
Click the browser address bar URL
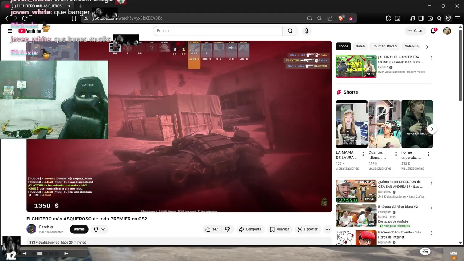coord(128,18)
